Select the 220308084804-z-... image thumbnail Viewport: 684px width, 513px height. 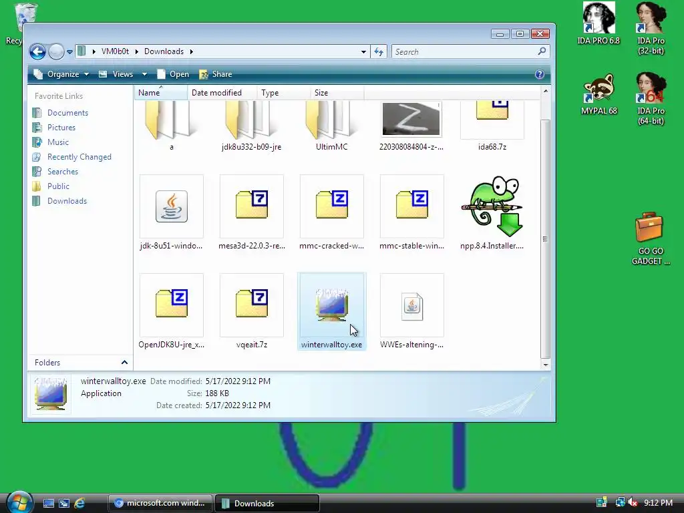point(411,119)
